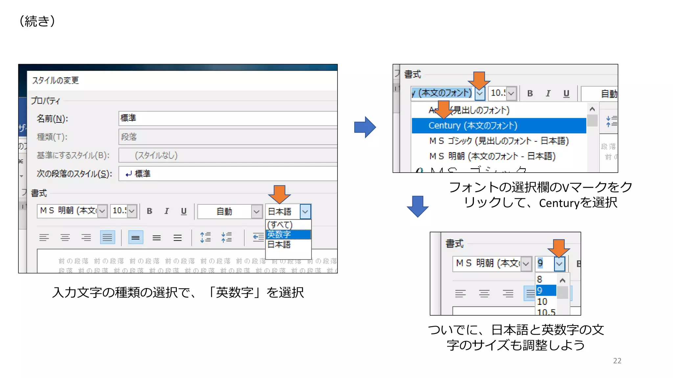The image size is (673, 378).
Task: Click the Italic button in left dialog
Action: click(x=167, y=211)
